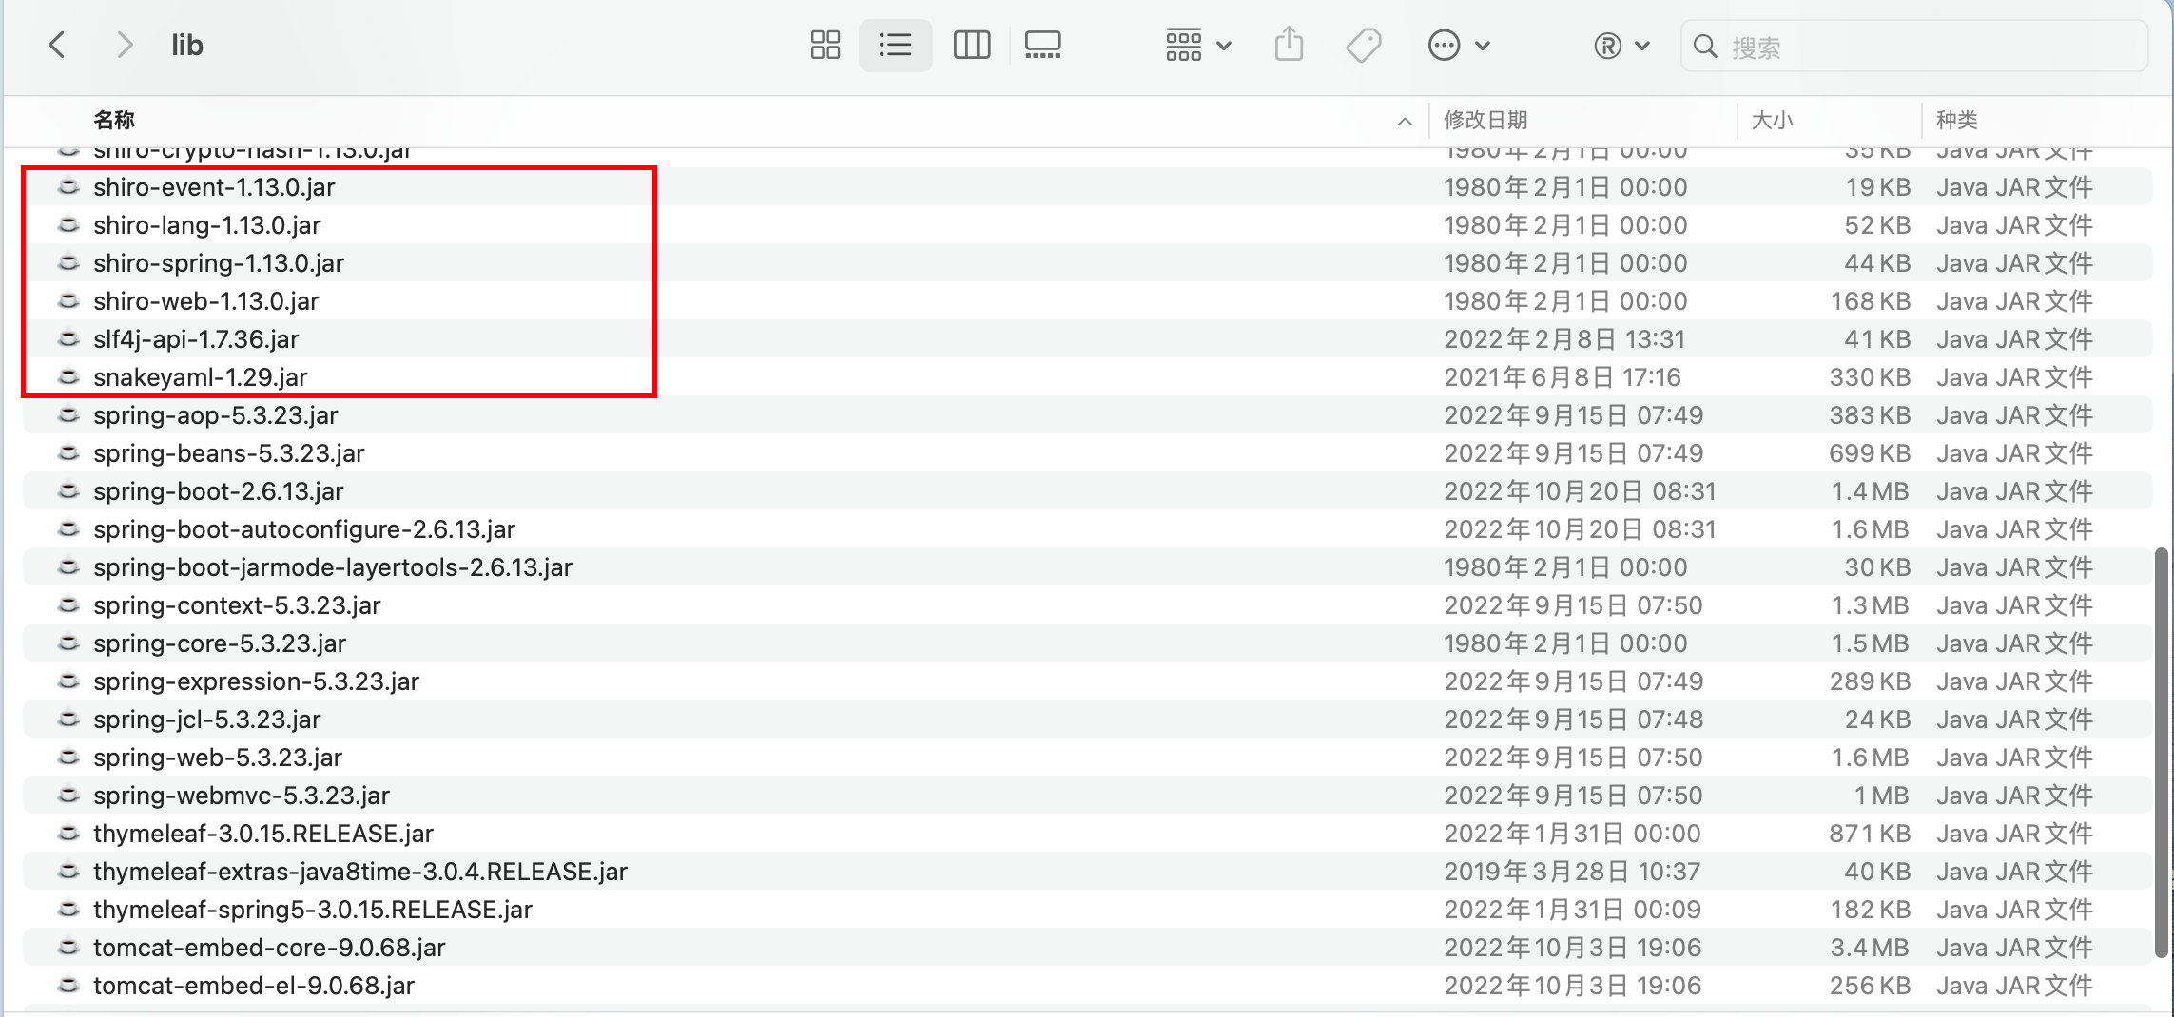Click the 168 KB size of shiro-web

pos(1870,301)
